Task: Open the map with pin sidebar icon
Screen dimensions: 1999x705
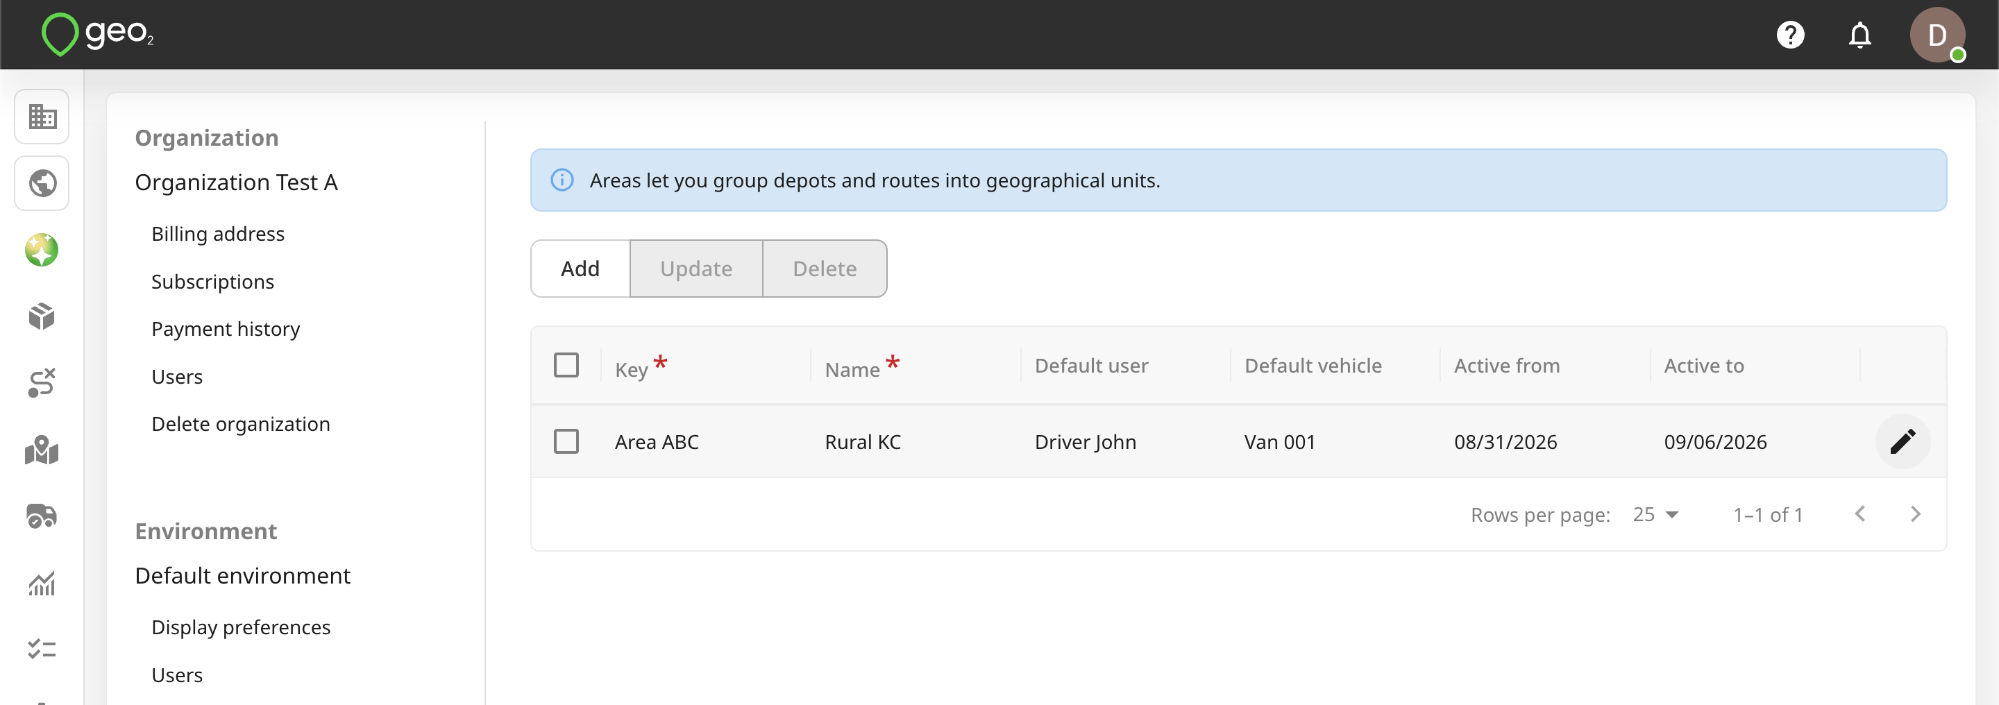Action: 42,450
